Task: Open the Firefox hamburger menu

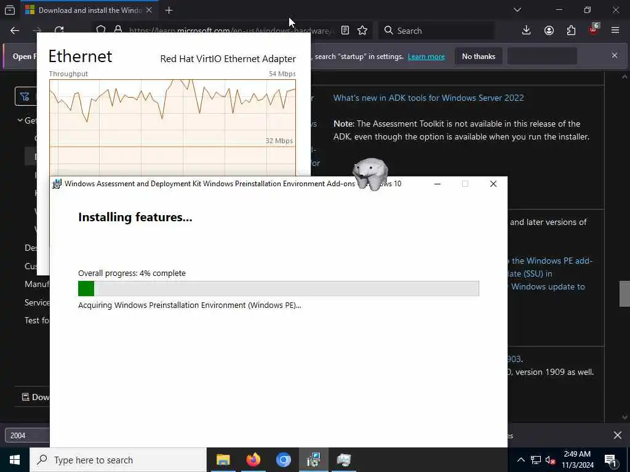Action: 615,31
